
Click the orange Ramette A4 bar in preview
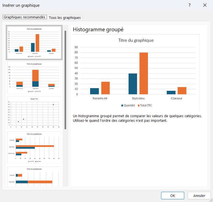(x=105, y=88)
